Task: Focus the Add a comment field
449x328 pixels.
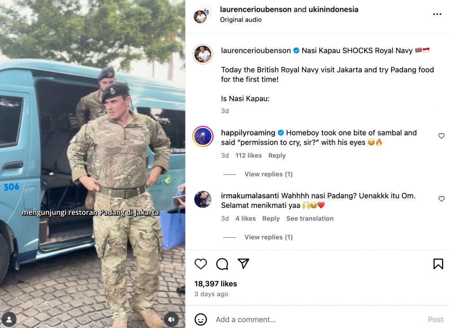Action: 318,319
